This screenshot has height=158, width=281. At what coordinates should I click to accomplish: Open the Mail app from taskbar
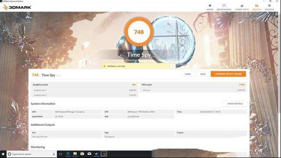90,154
